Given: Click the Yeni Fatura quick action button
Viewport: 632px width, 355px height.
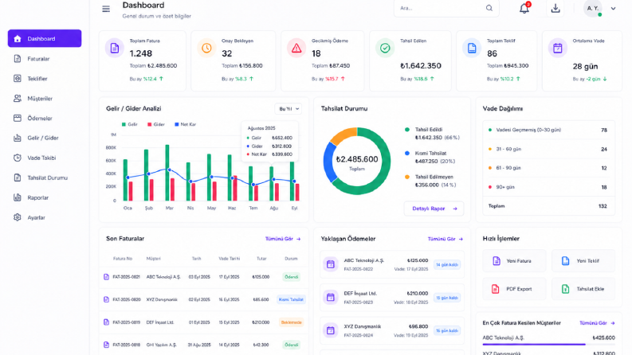Looking at the screenshot, I should pyautogui.click(x=514, y=261).
